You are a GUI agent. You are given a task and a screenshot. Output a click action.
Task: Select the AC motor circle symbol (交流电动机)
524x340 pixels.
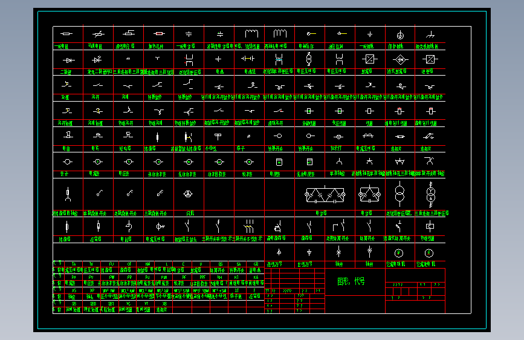pos(399,253)
